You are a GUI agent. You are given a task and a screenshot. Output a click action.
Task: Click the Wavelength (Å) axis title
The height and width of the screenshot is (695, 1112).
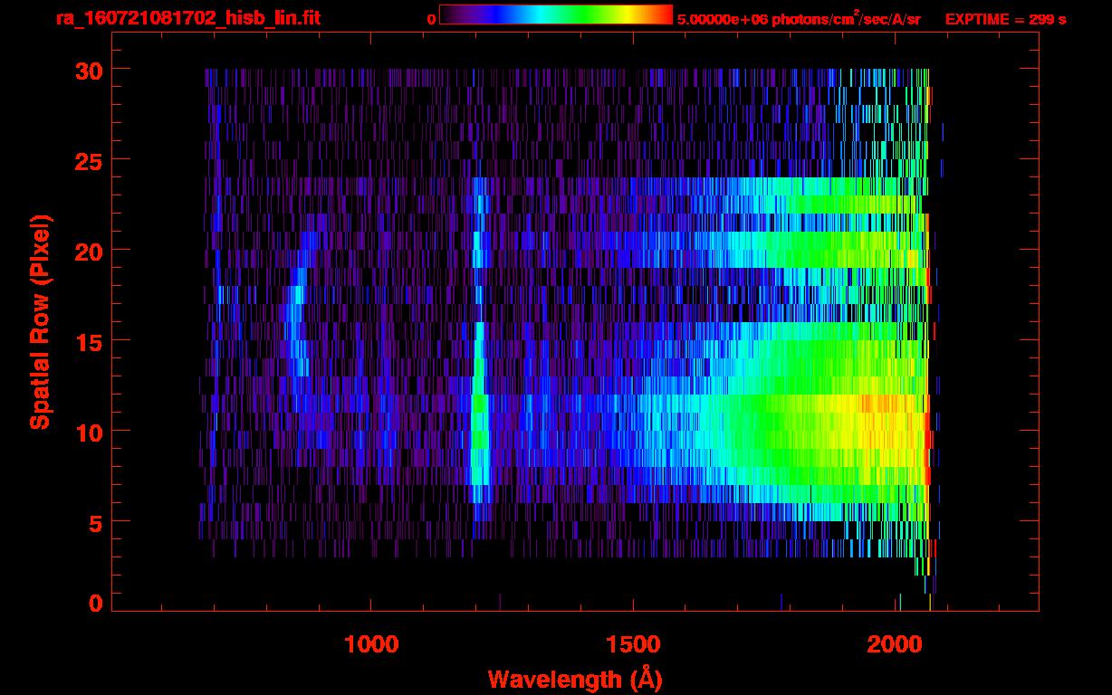(x=575, y=679)
